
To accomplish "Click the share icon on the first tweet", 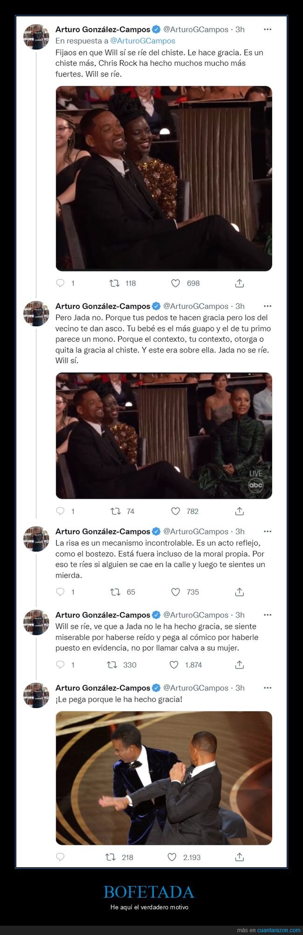I will pos(241,283).
